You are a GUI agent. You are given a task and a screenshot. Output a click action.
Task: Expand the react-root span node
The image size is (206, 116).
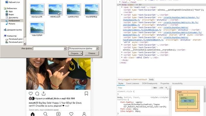122,7
